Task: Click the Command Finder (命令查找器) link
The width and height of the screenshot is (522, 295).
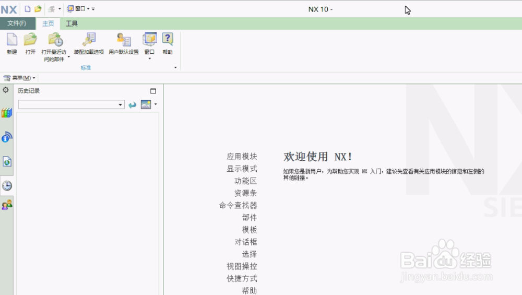Action: 238,205
